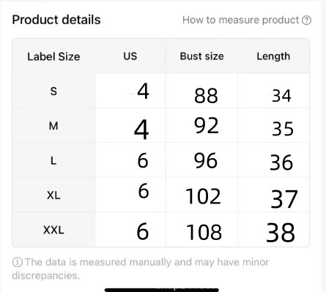This screenshot has width=326, height=292.
Task: Click the M size row label
Action: pyautogui.click(x=53, y=126)
